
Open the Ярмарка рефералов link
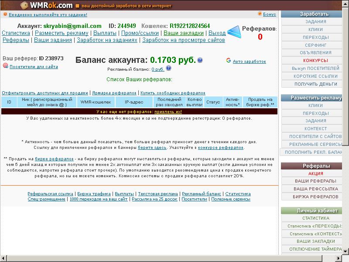tap(114, 93)
